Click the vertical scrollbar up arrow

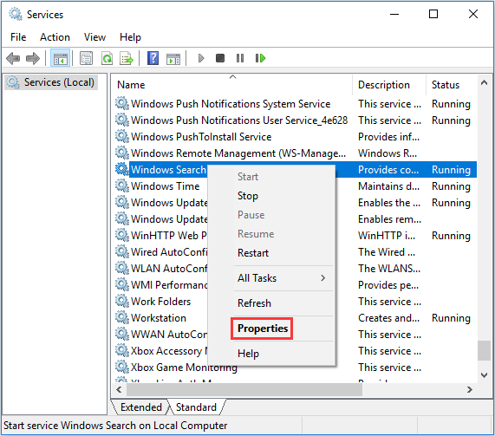click(x=484, y=83)
